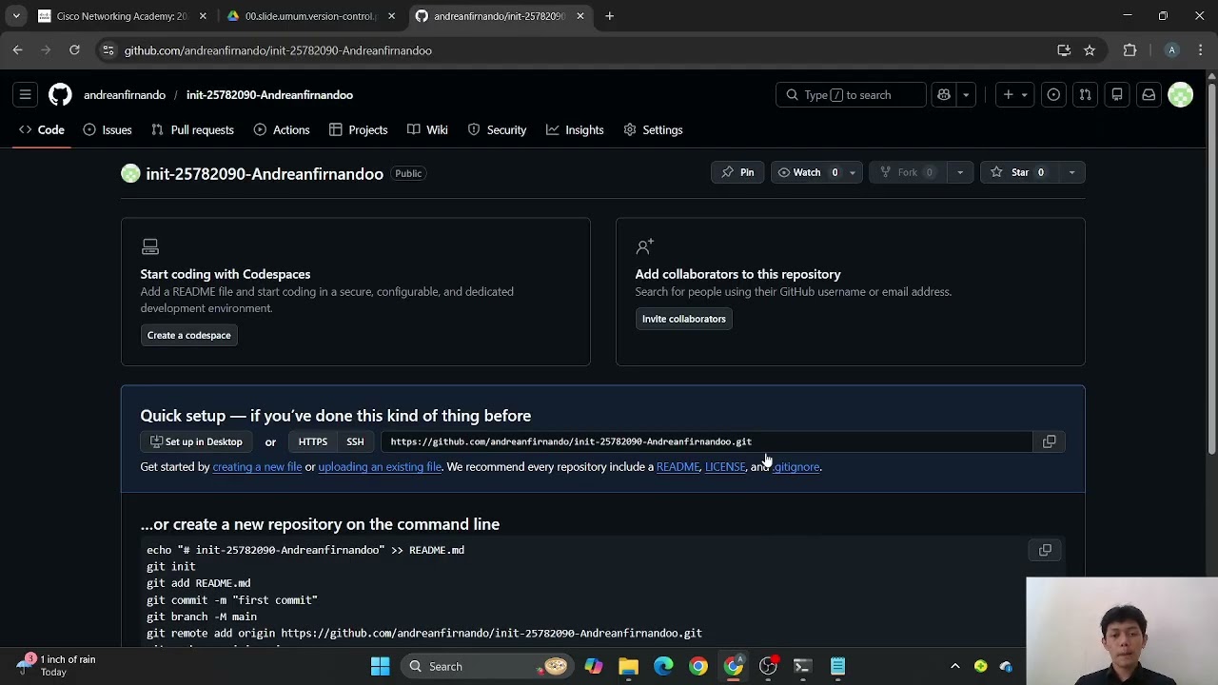Image resolution: width=1218 pixels, height=685 pixels.
Task: Open the create new plus menu
Action: click(1014, 95)
